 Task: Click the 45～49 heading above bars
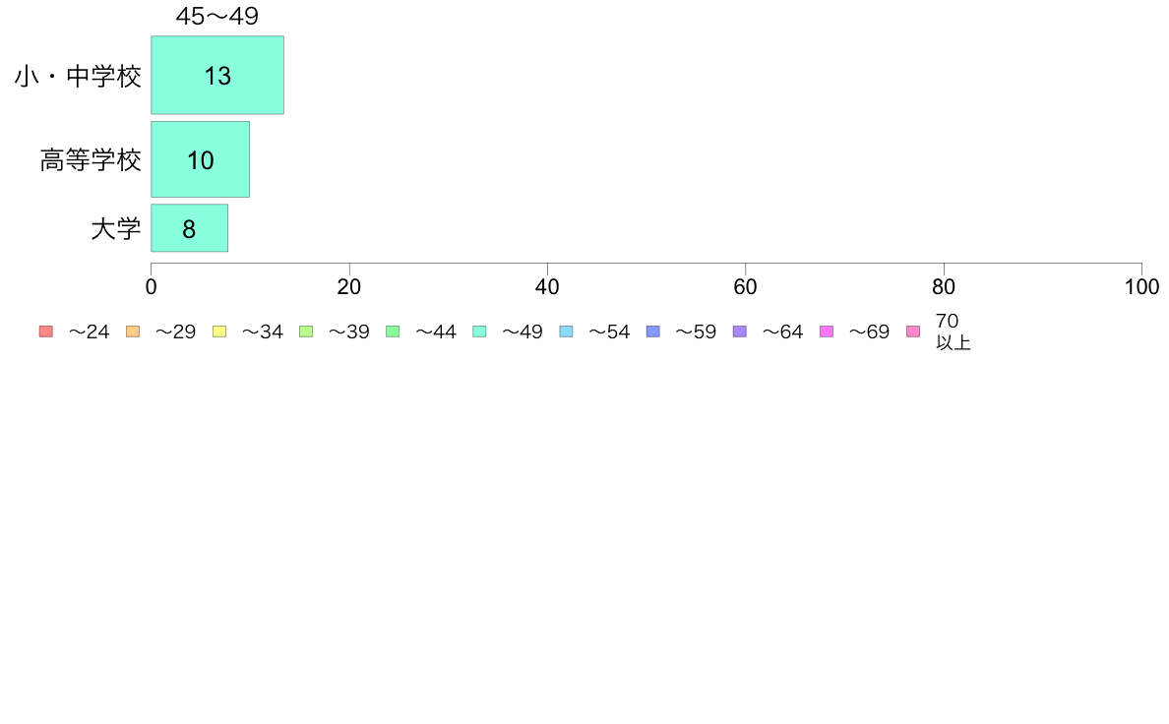(216, 17)
